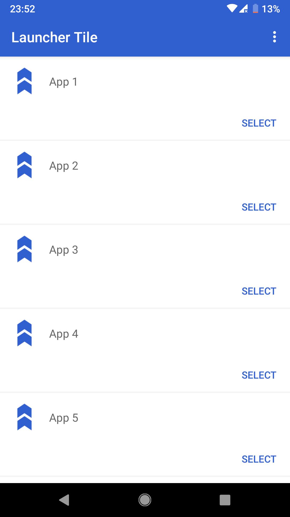The width and height of the screenshot is (290, 517).
Task: Tap the App 2 label text
Action: [x=64, y=166]
